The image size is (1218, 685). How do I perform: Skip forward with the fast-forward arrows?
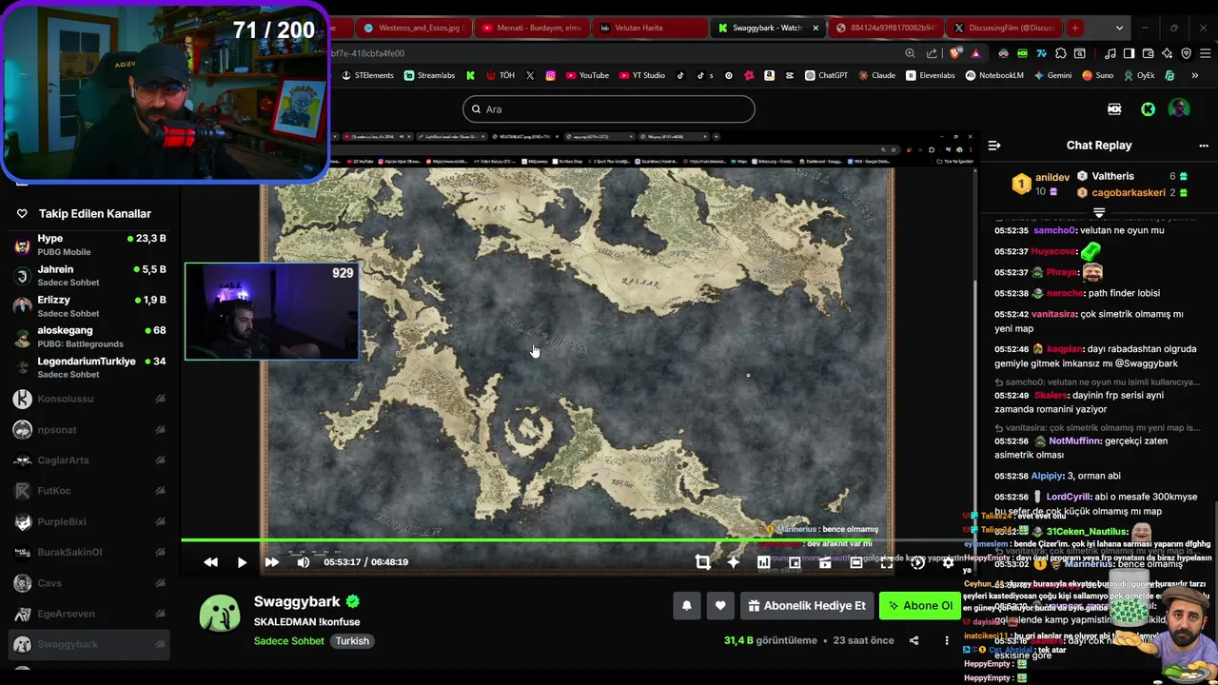click(x=272, y=562)
